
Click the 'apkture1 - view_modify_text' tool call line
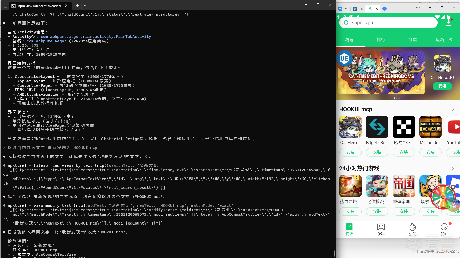119,205
